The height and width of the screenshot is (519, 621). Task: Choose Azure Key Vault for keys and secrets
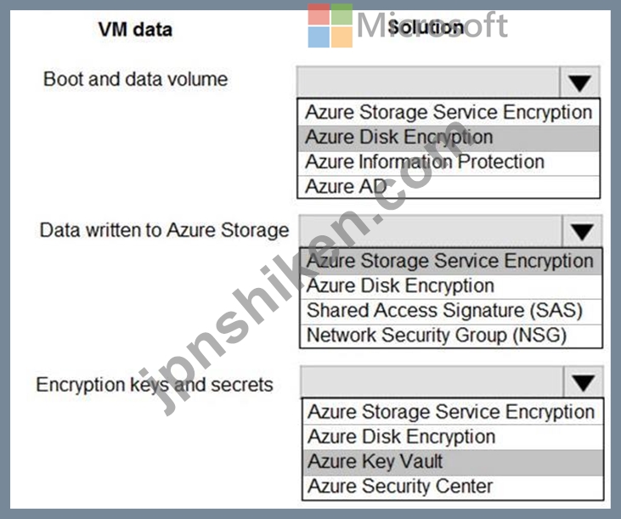[x=453, y=462]
